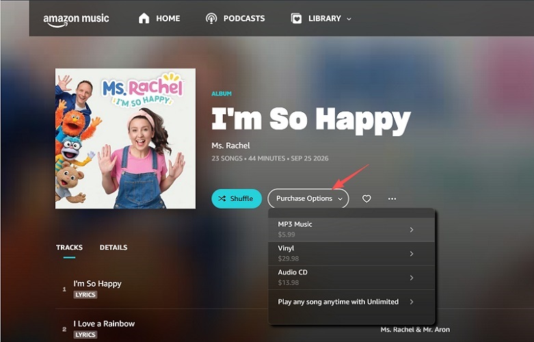Click the I'm So Happy album title

311,120
